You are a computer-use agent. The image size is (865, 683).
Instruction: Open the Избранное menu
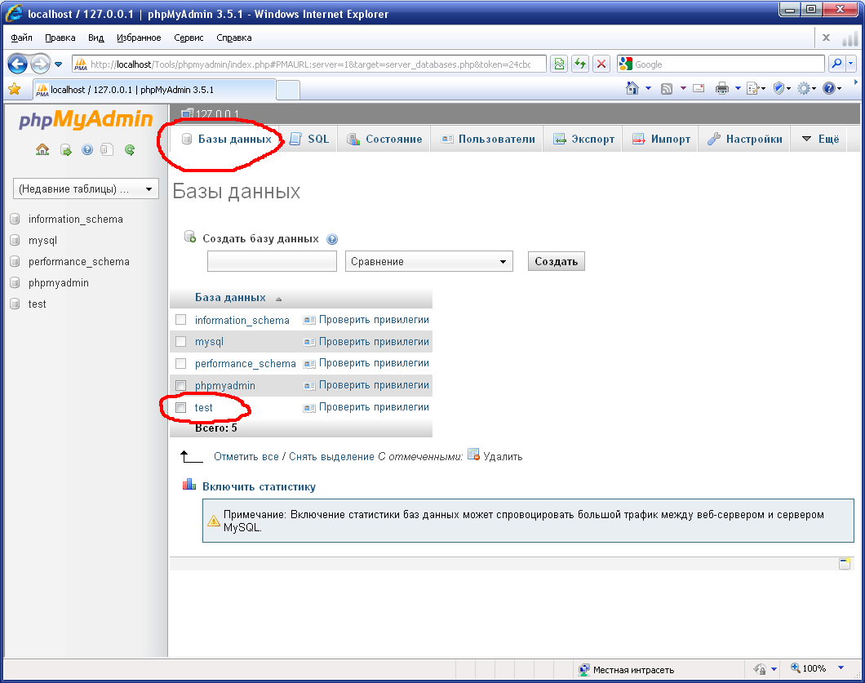[x=139, y=38]
